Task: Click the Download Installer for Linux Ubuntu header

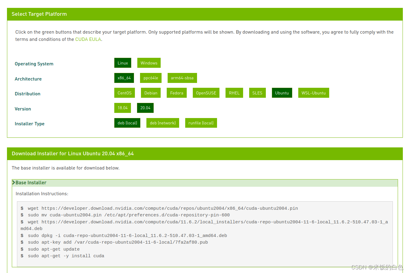Action: click(205, 154)
